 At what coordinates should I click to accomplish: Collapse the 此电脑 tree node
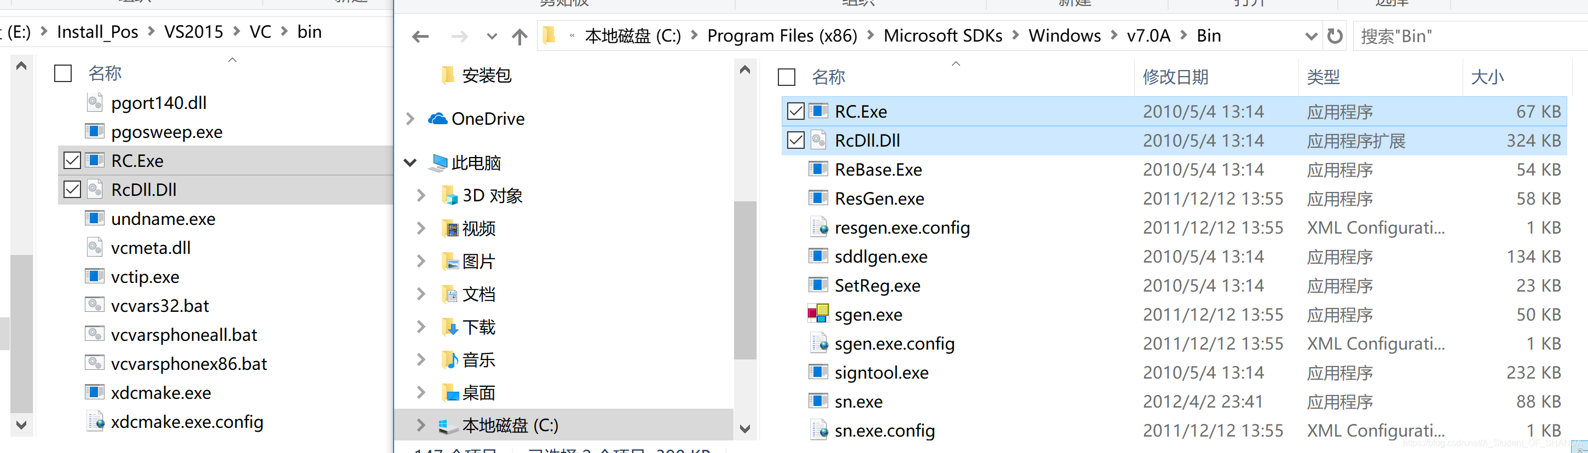(411, 162)
